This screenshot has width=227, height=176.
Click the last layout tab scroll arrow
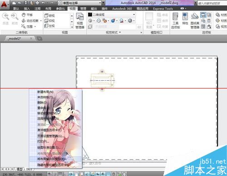point(12,169)
